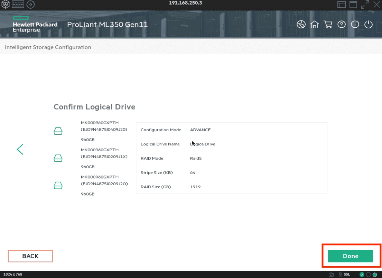382x278 pixels.
Task: Click the globe language icon in header
Action: pos(301,25)
